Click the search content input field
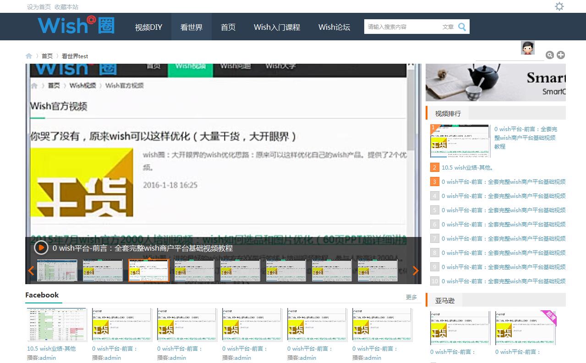Screen dimensions: 586x363 tap(402, 27)
